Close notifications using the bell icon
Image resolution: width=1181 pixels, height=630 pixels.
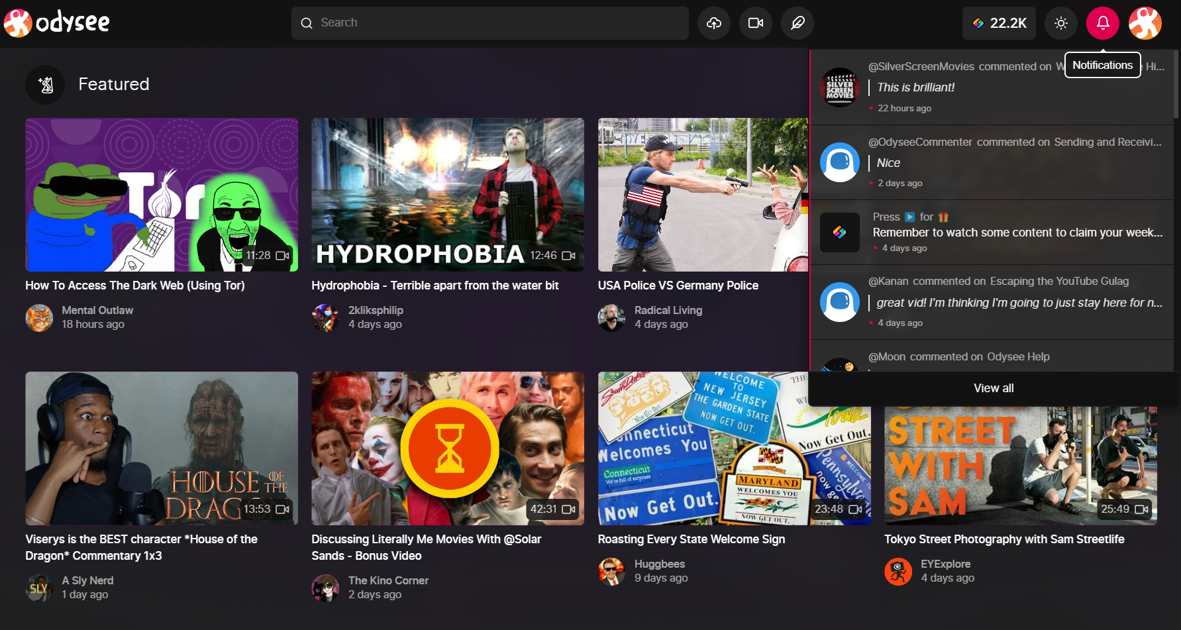coord(1103,23)
